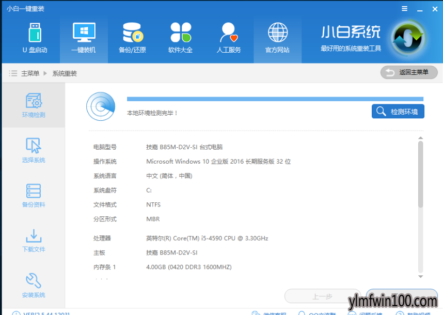Click the 电脑型号 label

point(105,147)
